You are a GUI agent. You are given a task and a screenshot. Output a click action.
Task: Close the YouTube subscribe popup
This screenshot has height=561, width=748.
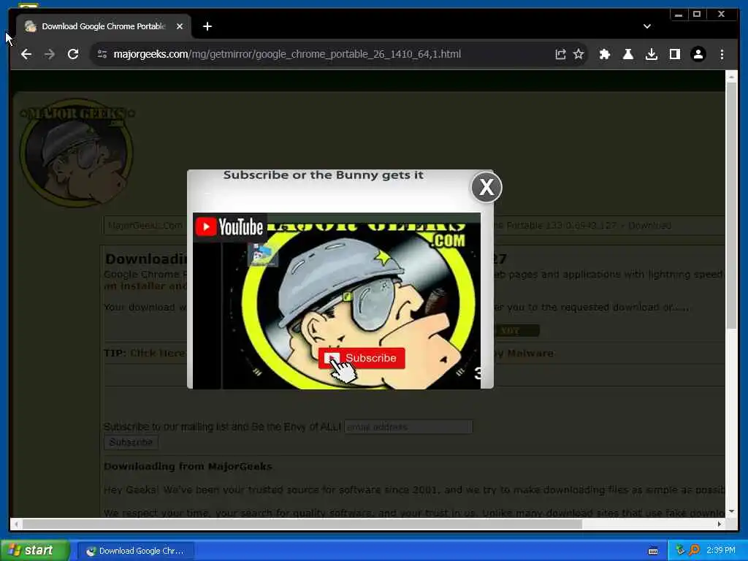point(486,187)
